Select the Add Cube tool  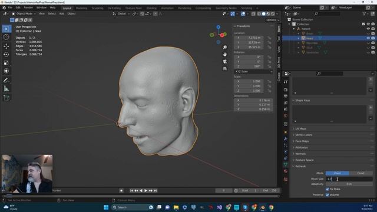pos(6,98)
